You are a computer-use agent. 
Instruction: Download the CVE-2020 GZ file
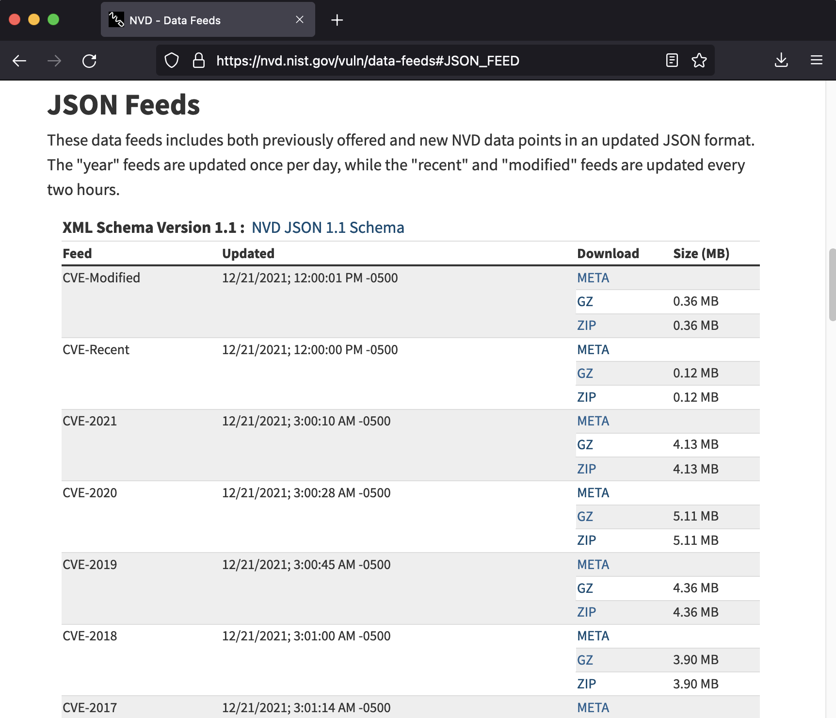pos(585,517)
